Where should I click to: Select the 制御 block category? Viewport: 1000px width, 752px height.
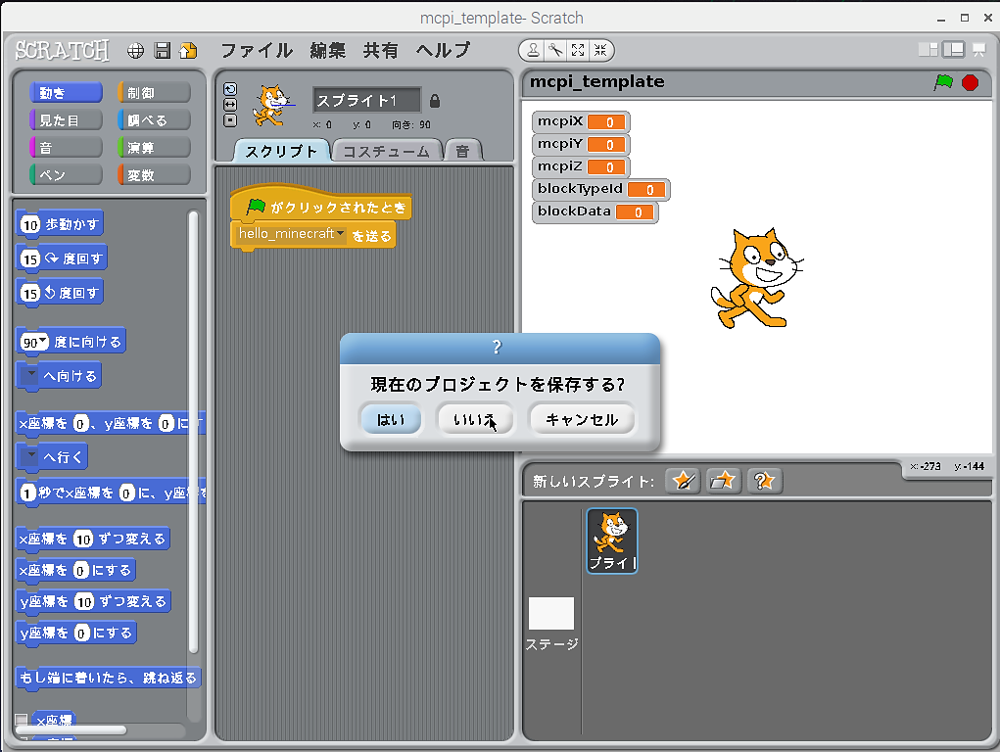click(x=154, y=92)
